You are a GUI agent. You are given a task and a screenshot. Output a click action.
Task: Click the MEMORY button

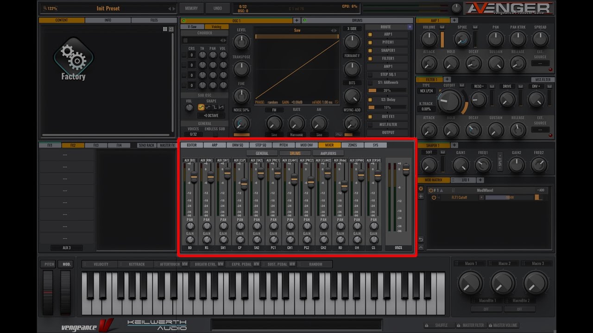(191, 8)
